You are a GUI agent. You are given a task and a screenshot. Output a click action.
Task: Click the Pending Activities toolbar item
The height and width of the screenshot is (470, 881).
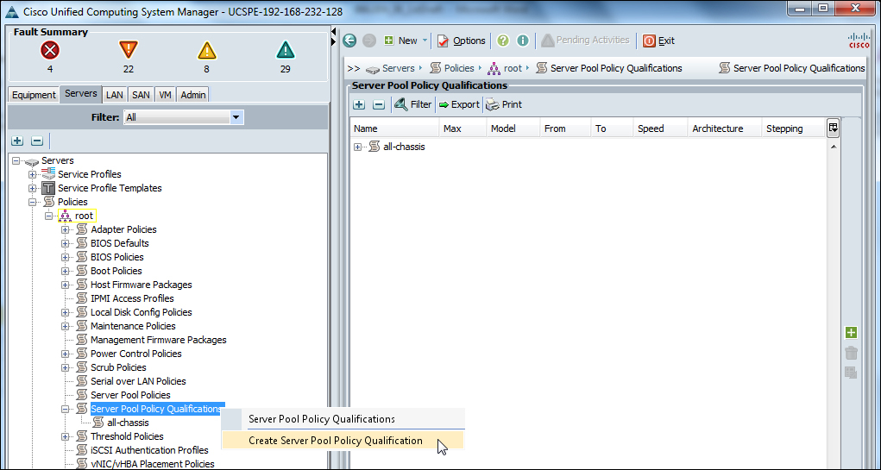(585, 41)
